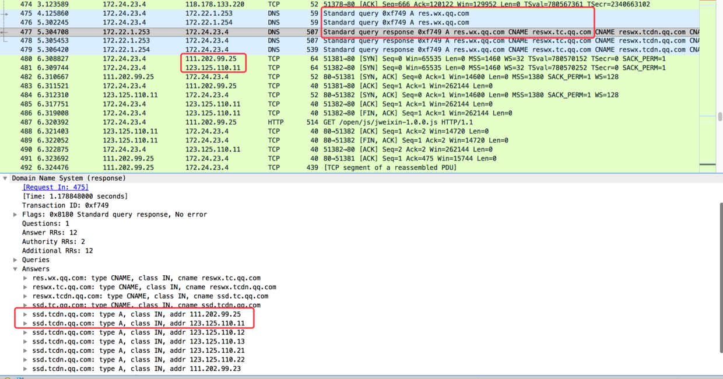Image resolution: width=723 pixels, height=379 pixels.
Task: Expand the answer with addr 123.125.110.11
Action: (x=25, y=323)
